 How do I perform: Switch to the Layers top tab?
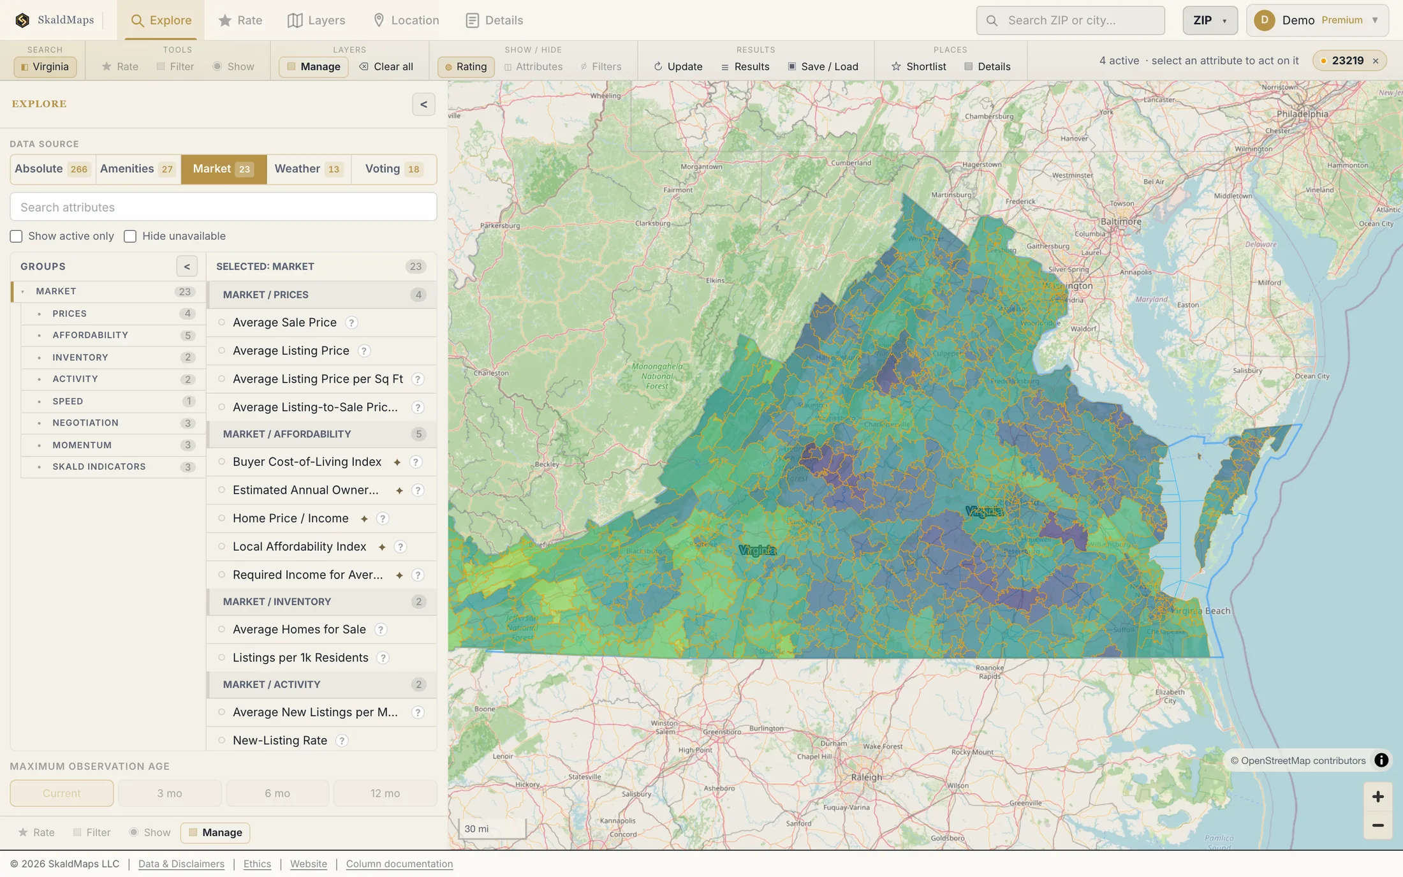[316, 20]
